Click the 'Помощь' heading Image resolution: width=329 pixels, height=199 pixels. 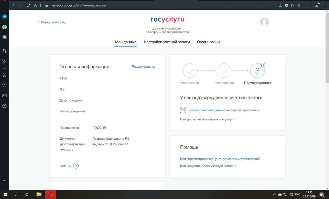pos(189,147)
